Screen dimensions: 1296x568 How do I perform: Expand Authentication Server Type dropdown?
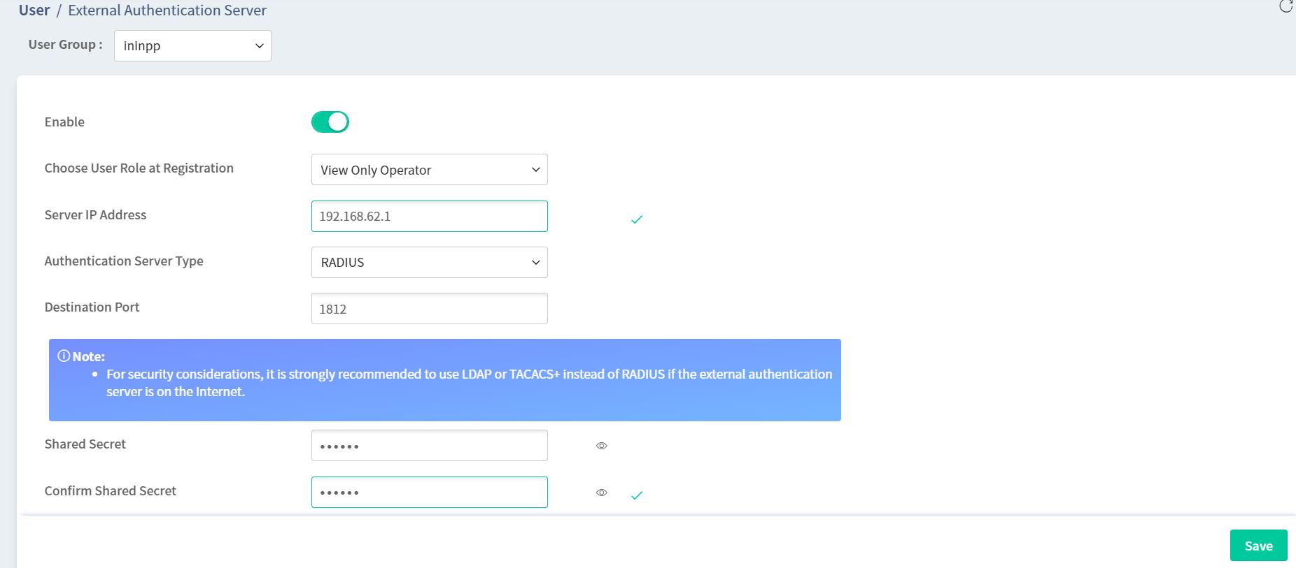coord(430,262)
